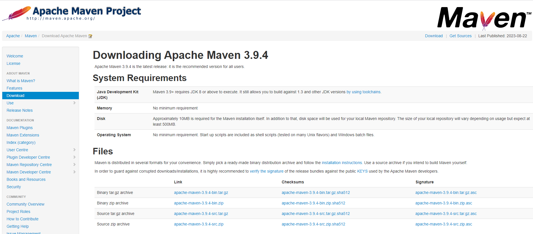The width and height of the screenshot is (533, 234).
Task: Open User Centre in sidebar
Action: click(x=17, y=150)
